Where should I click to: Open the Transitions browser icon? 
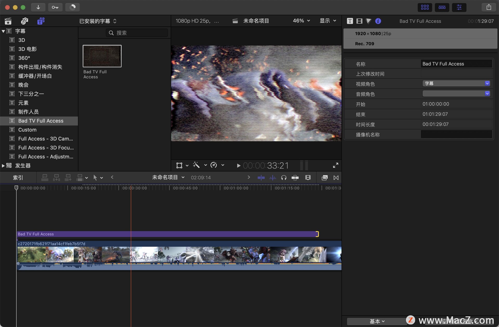tap(336, 178)
